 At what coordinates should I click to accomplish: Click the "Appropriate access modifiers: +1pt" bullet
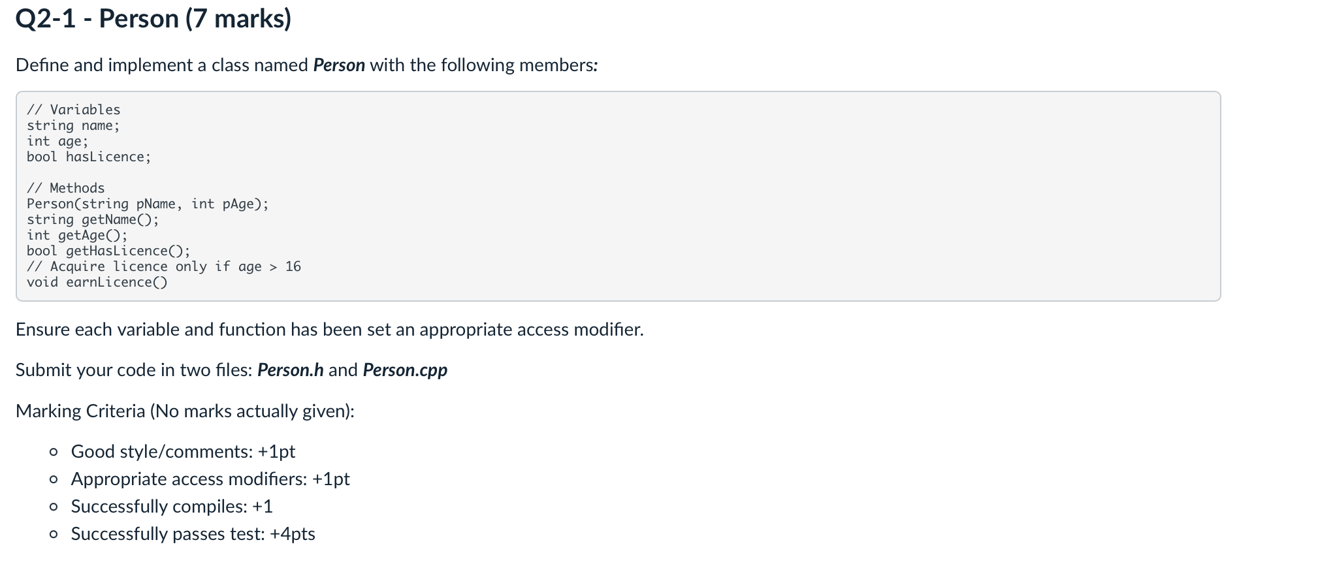210,479
